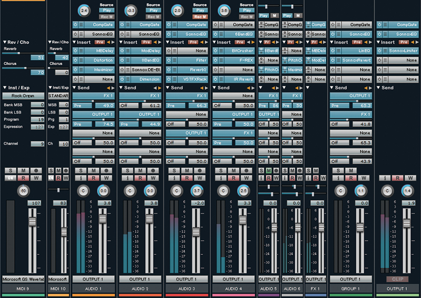Click the Play button on AUDIO 5
421x298 pixels.
point(264,16)
